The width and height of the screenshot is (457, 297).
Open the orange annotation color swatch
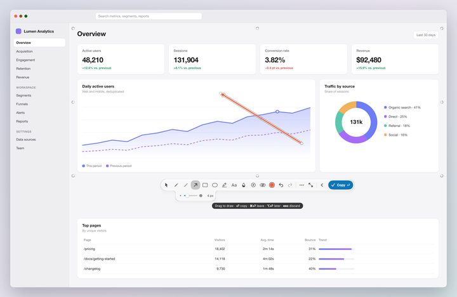click(x=272, y=185)
